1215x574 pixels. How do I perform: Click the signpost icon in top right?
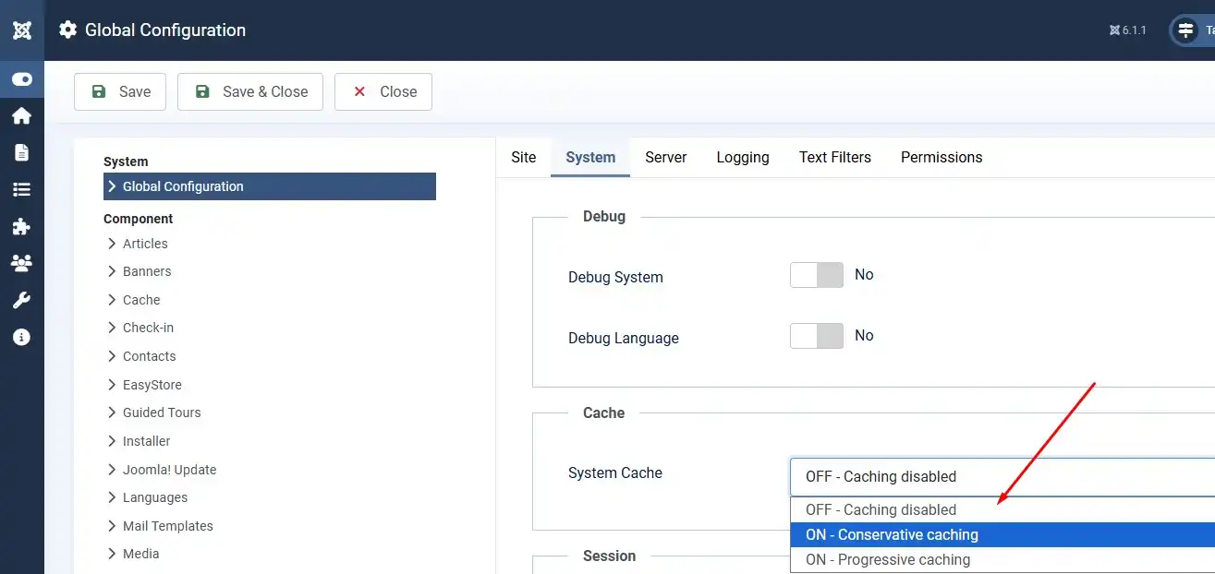click(1185, 30)
